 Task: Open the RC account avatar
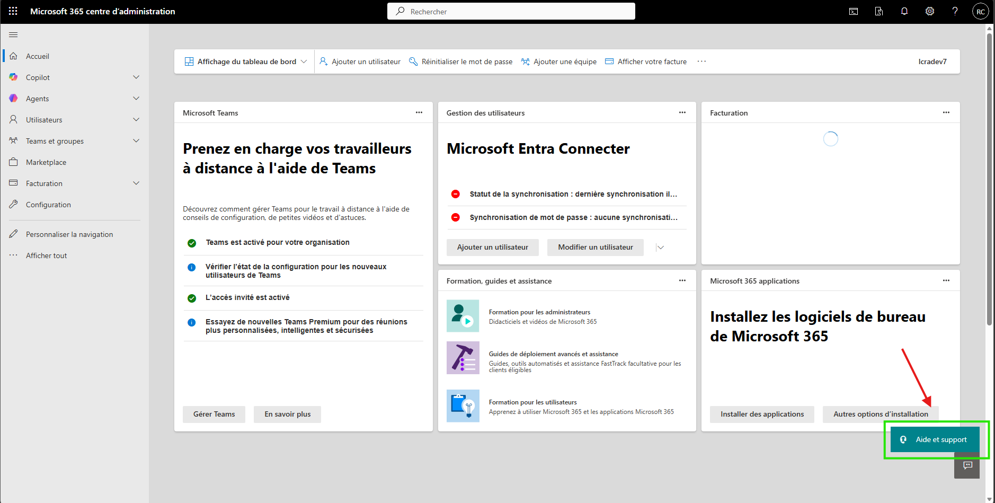pos(981,11)
